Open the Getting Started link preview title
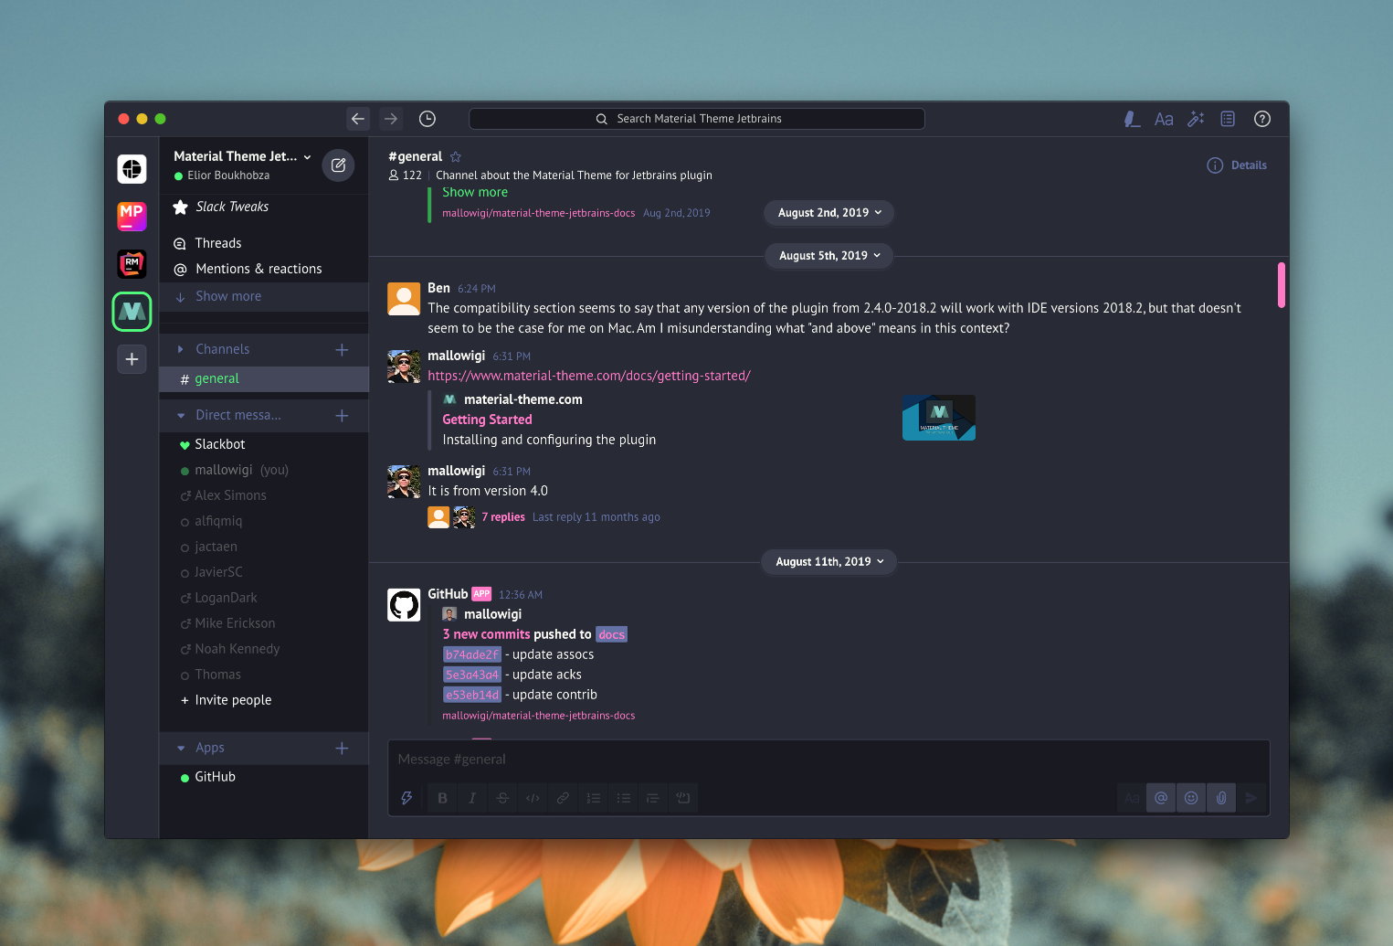 [487, 420]
